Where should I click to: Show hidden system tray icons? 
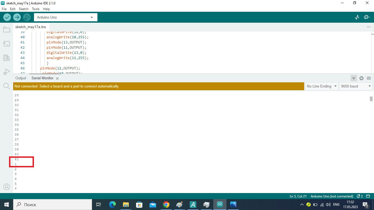(x=302, y=205)
